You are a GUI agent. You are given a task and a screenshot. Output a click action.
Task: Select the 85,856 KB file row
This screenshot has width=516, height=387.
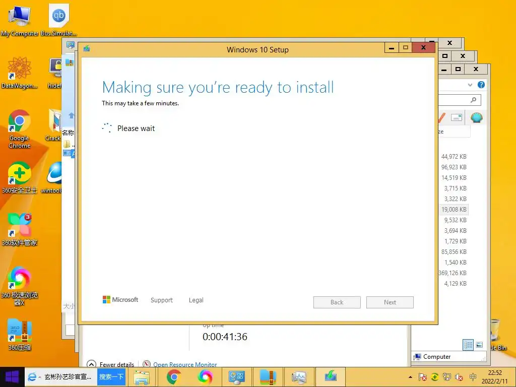(x=454, y=252)
